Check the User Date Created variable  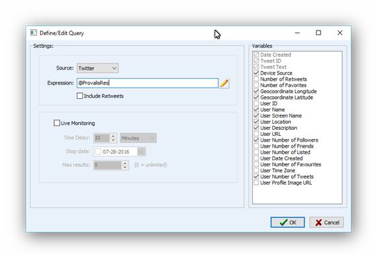coord(256,158)
